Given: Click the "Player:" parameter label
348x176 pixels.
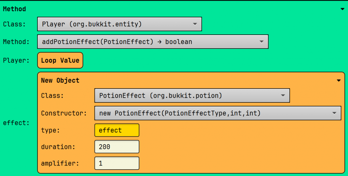Looking at the screenshot, I should coord(15,61).
